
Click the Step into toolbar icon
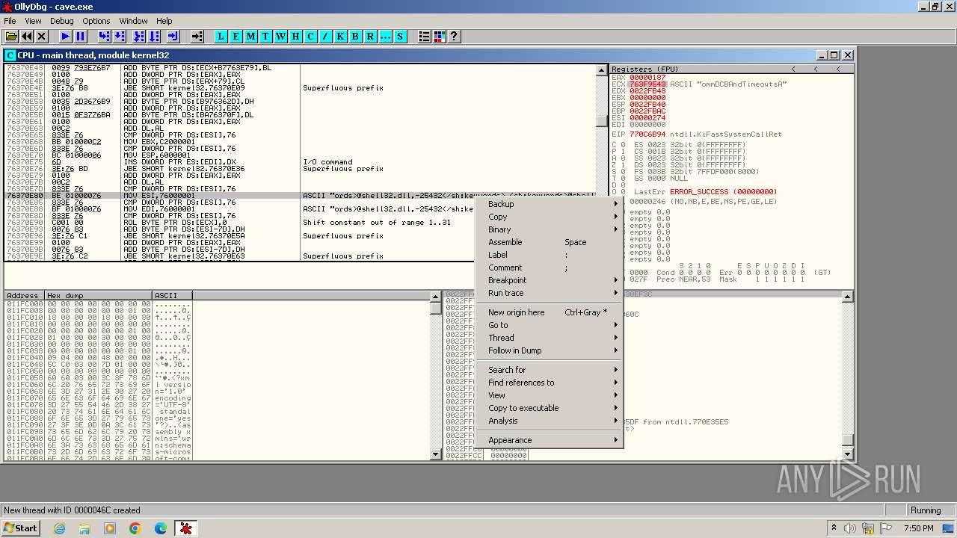coord(104,36)
